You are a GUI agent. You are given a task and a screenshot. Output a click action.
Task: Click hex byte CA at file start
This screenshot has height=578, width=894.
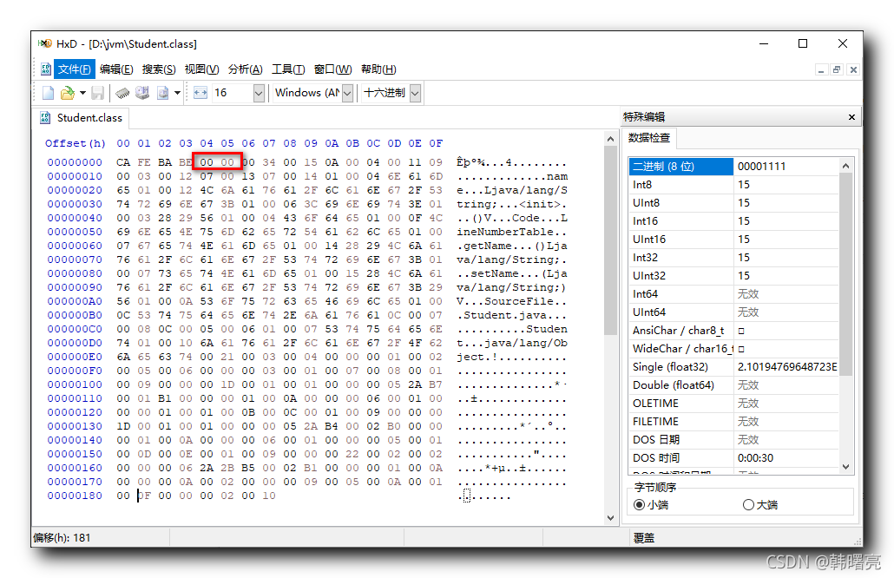(123, 162)
